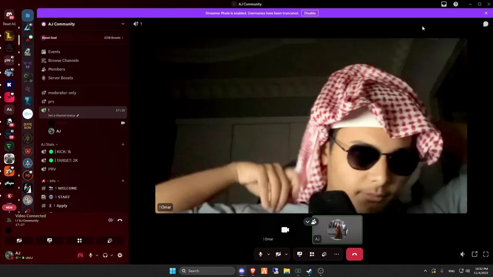493x277 pixels.
Task: Toggle Windows taskbar volume icon
Action: 467,271
